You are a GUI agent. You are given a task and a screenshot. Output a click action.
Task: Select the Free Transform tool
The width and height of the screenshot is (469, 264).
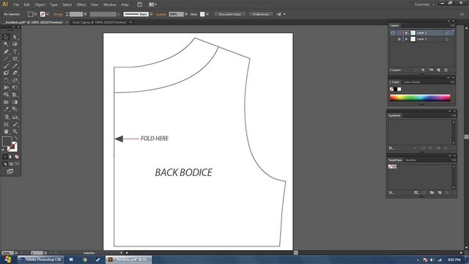[x=15, y=87]
